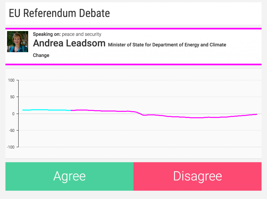
Task: Click the magenta bar above the speaker panel
Action: 133,29
